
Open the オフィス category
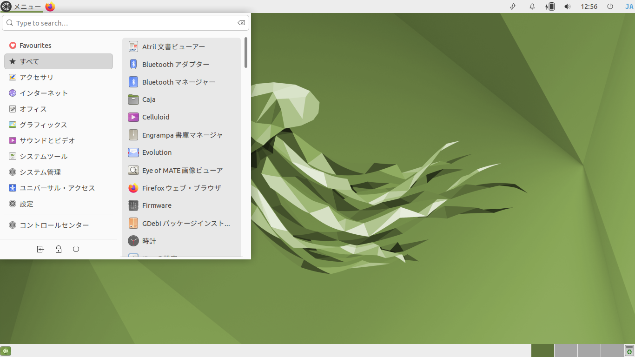tap(59, 109)
